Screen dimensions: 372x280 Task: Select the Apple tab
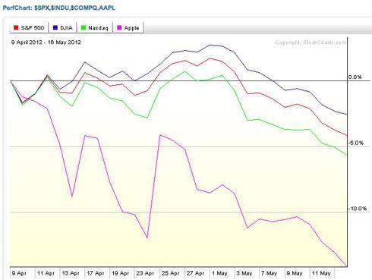pyautogui.click(x=128, y=28)
